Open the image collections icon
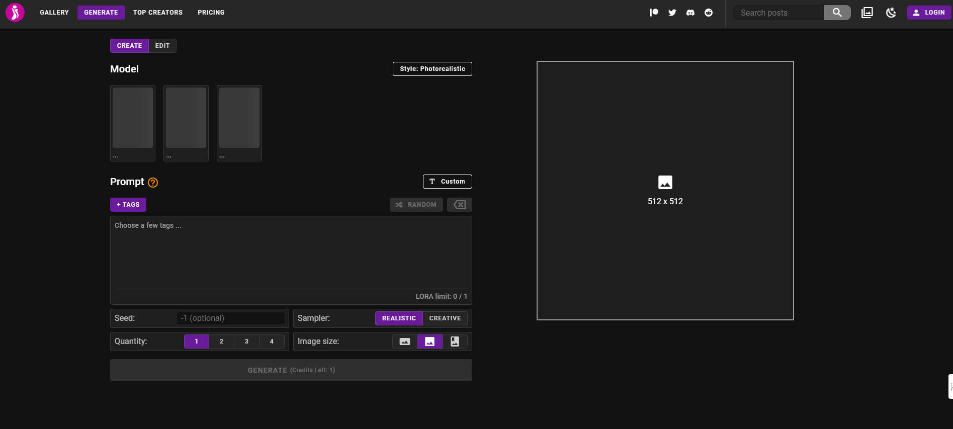 (x=867, y=13)
